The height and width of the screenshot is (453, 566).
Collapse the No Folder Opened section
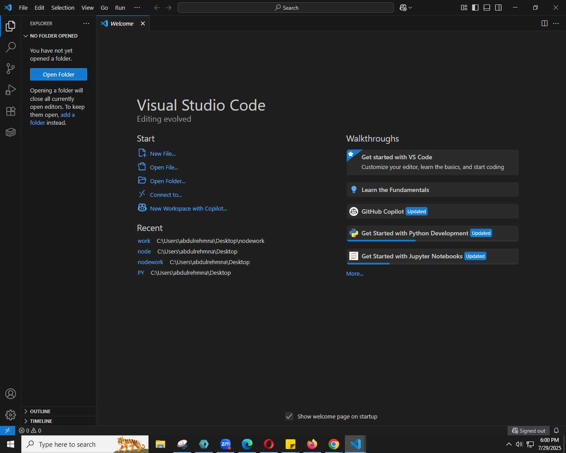58,36
